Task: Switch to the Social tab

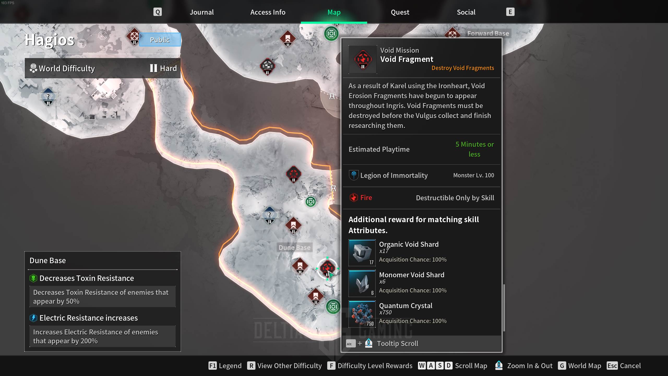Action: tap(466, 12)
